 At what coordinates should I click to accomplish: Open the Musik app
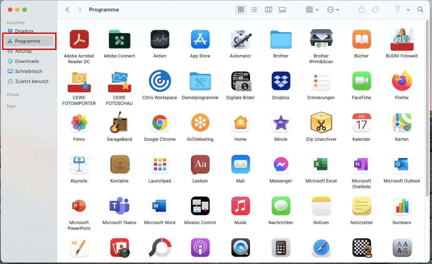[x=241, y=206]
